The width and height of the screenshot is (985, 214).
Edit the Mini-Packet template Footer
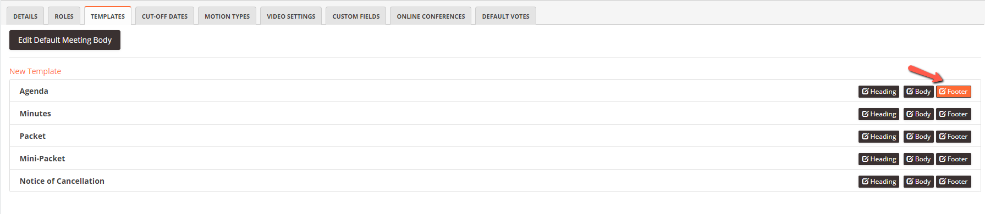pos(954,159)
